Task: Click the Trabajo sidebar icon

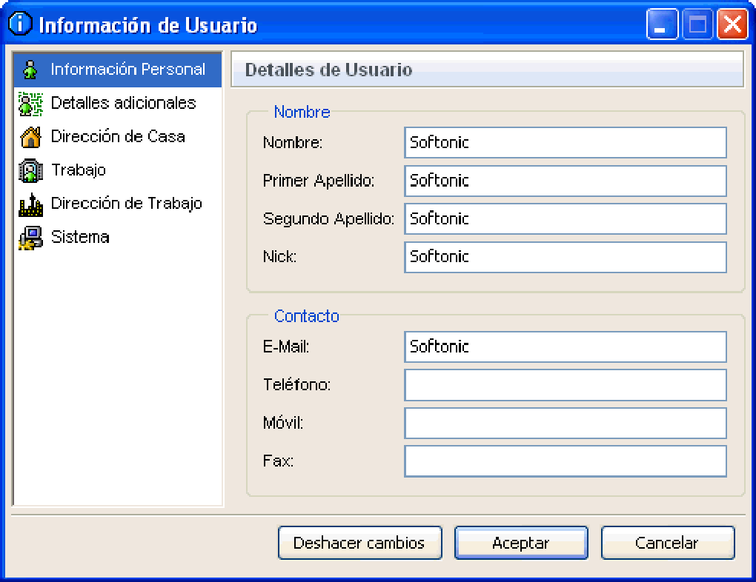Action: (30, 170)
